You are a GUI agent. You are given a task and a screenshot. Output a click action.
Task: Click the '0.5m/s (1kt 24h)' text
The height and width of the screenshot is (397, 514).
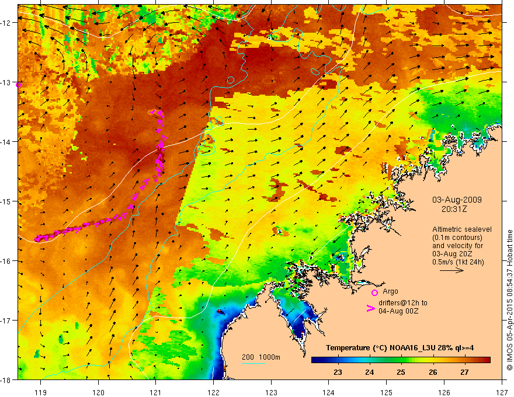pyautogui.click(x=458, y=262)
